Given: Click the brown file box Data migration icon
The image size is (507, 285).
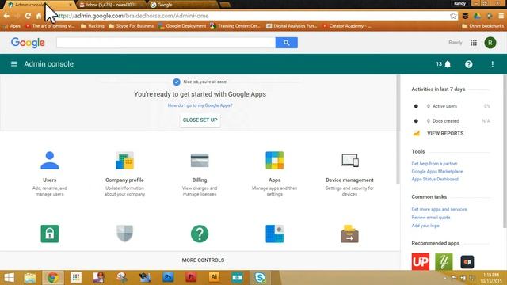Looking at the screenshot, I should pyautogui.click(x=349, y=234).
